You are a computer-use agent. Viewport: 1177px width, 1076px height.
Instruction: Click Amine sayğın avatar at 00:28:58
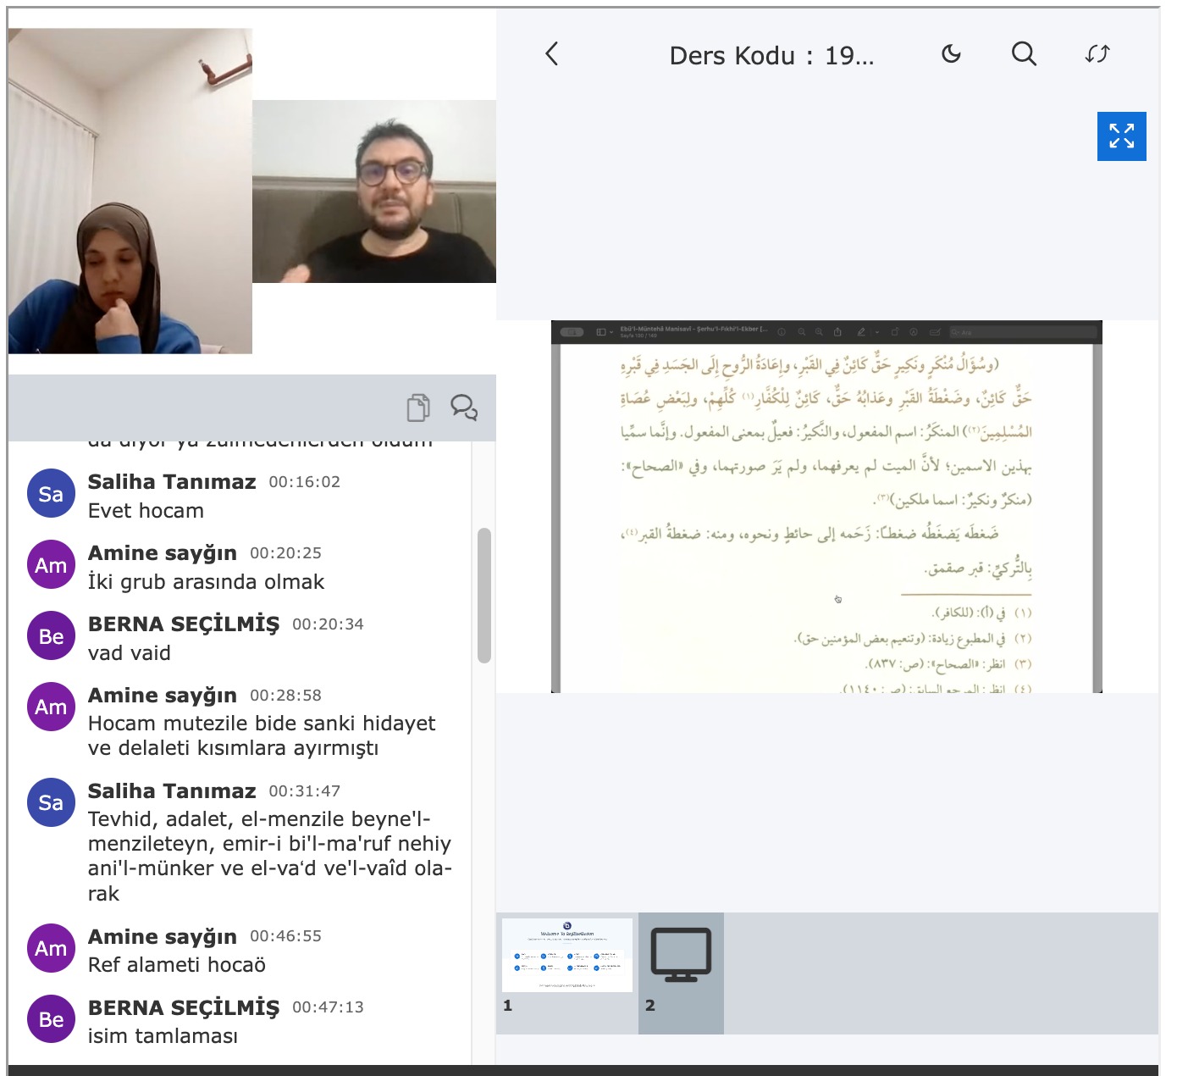tap(51, 707)
